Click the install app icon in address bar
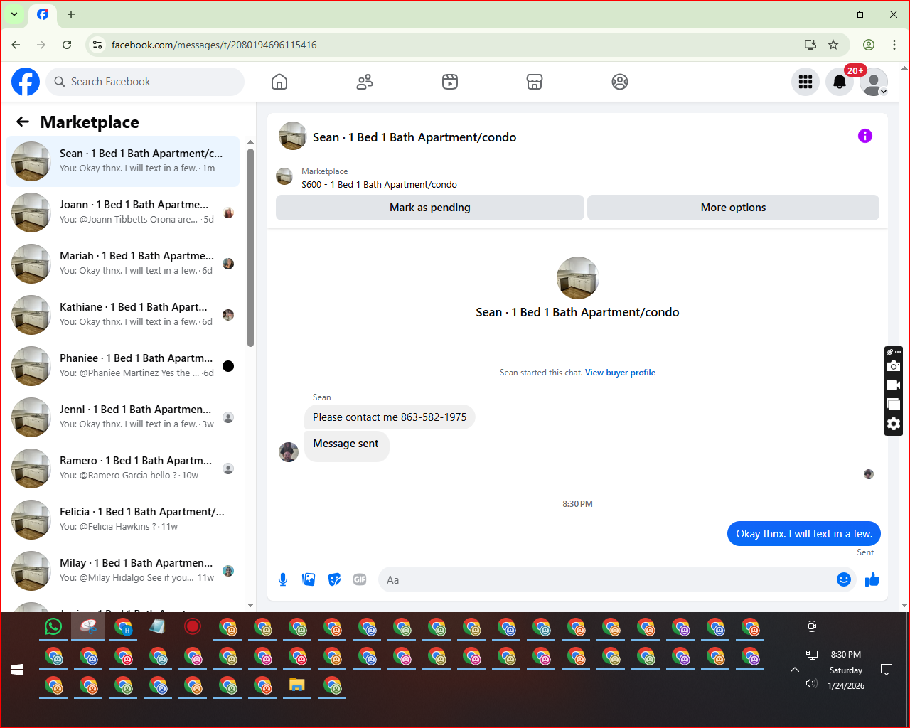 (x=810, y=45)
